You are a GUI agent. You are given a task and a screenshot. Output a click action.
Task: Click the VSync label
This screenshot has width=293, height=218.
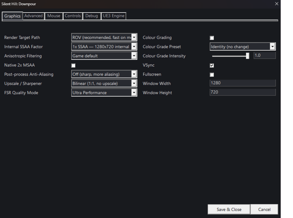click(149, 65)
